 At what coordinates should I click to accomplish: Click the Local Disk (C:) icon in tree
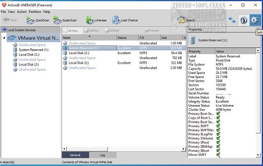pyautogui.click(x=15, y=55)
